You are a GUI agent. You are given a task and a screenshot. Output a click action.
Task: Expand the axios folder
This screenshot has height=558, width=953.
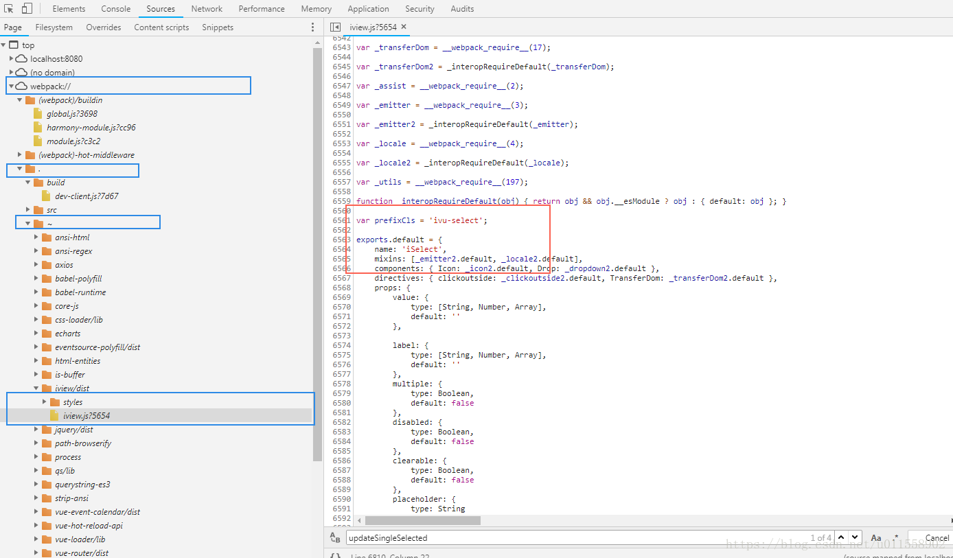click(36, 265)
